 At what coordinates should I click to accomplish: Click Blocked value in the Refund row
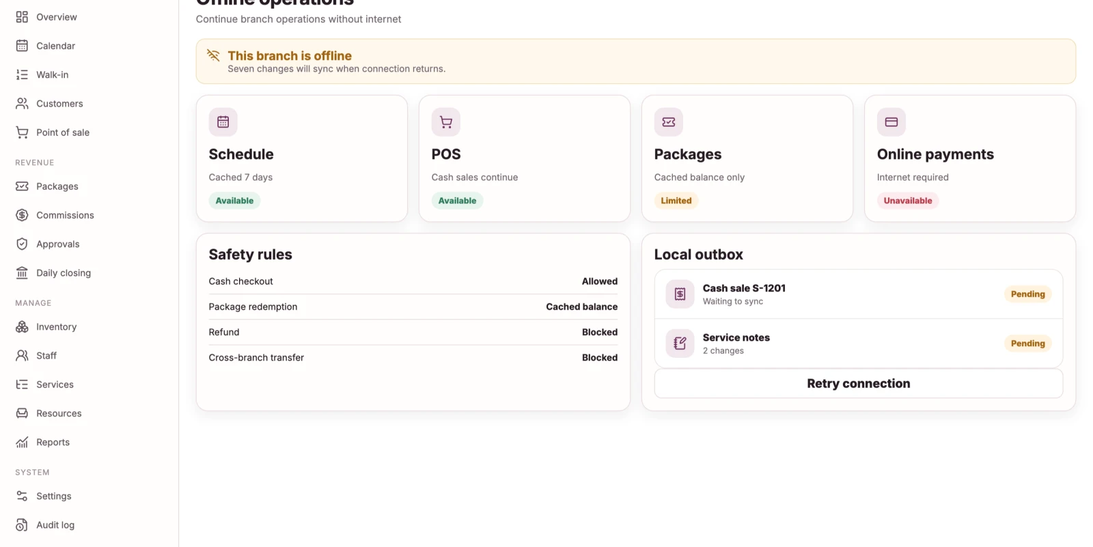point(600,332)
